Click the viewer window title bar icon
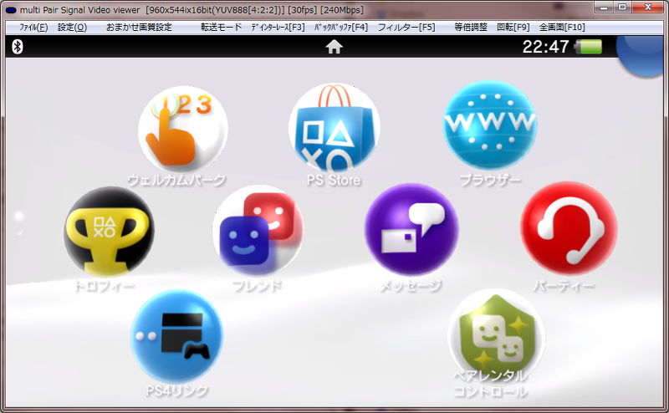 (11, 10)
